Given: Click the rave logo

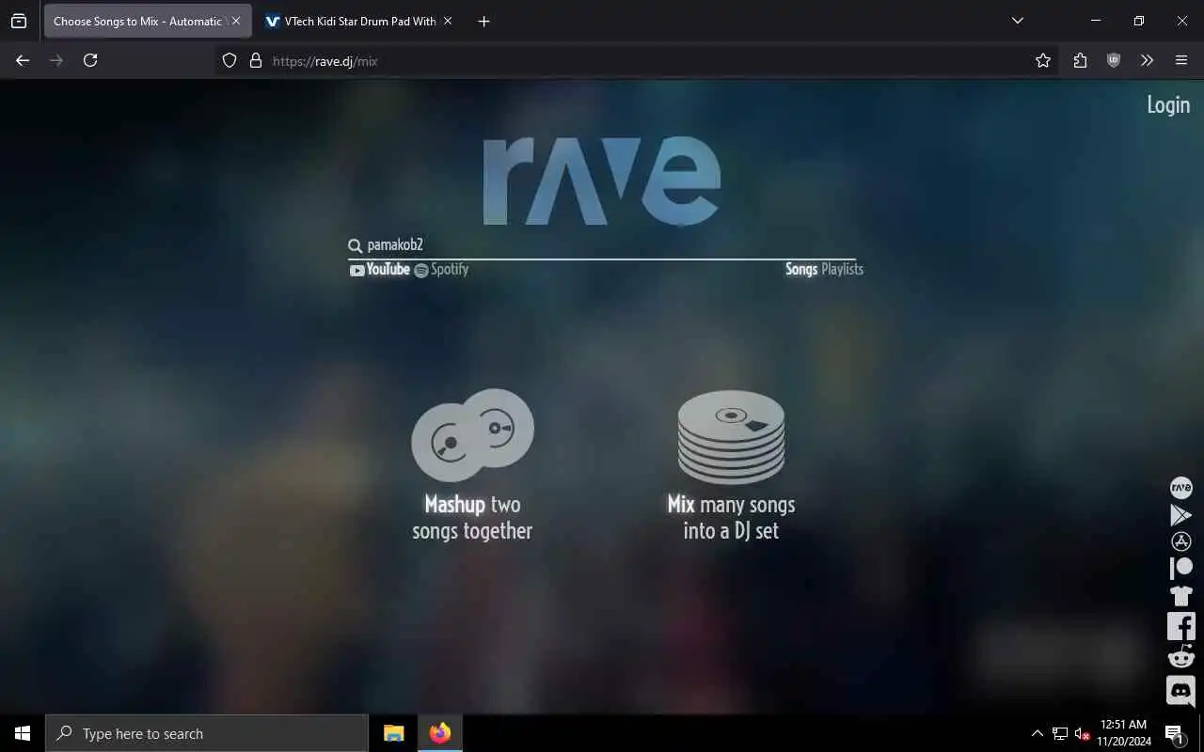Looking at the screenshot, I should [601, 180].
